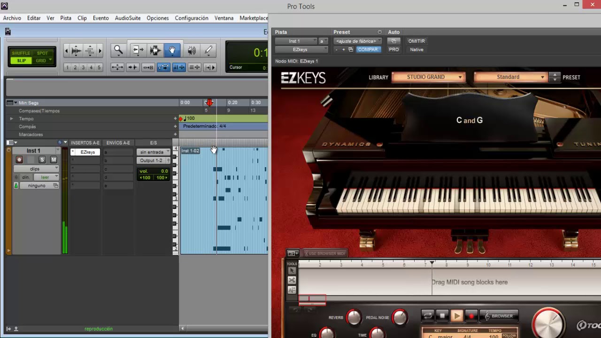Open 'sin entrada' input selector

pos(154,152)
